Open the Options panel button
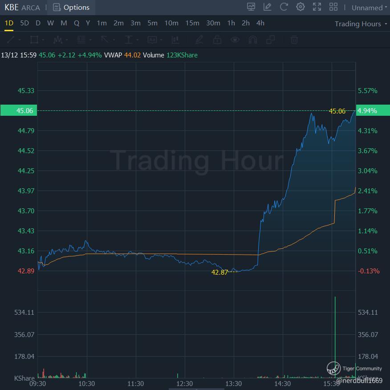The height and width of the screenshot is (390, 390). coord(71,8)
